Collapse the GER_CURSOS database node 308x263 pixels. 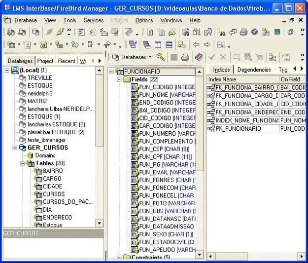14,148
